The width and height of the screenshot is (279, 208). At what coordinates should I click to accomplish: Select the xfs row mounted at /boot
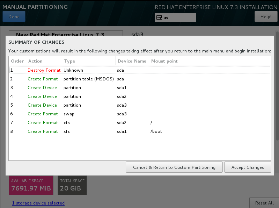coord(140,131)
